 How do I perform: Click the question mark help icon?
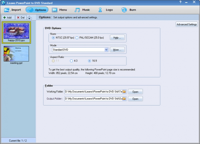180,2
